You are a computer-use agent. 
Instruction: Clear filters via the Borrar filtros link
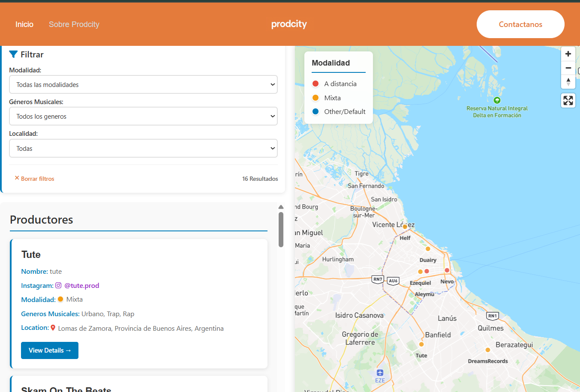coord(38,178)
